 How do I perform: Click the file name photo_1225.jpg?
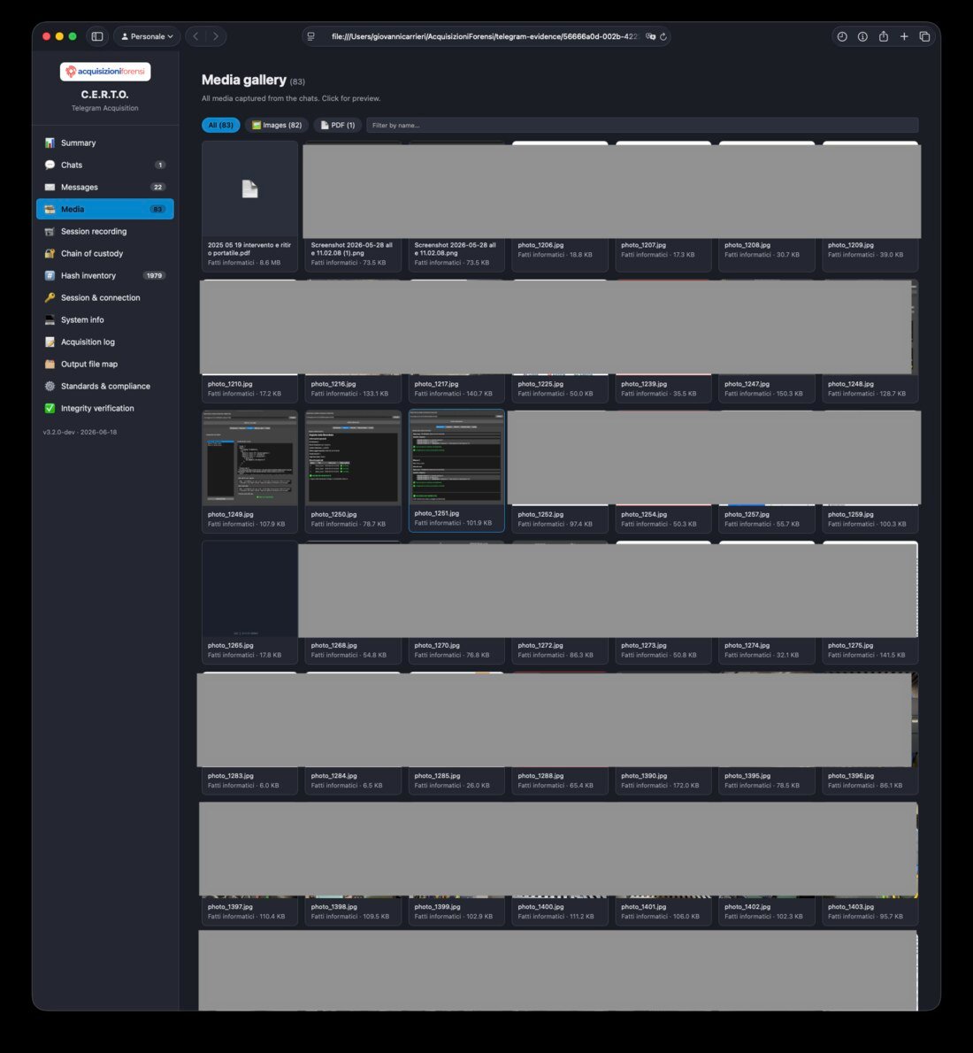pyautogui.click(x=540, y=384)
